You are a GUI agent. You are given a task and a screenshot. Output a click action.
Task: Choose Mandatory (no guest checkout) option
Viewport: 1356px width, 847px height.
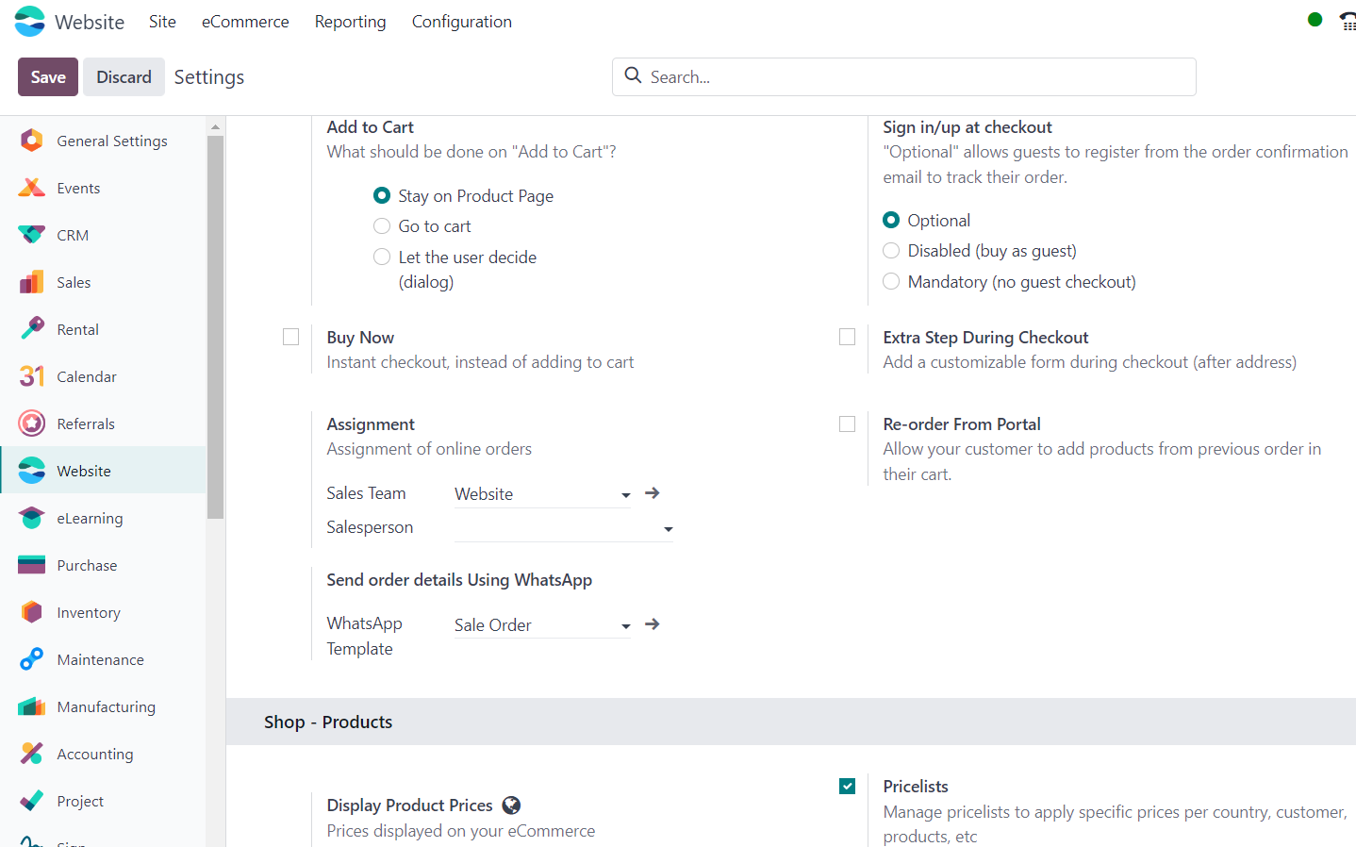pos(891,282)
